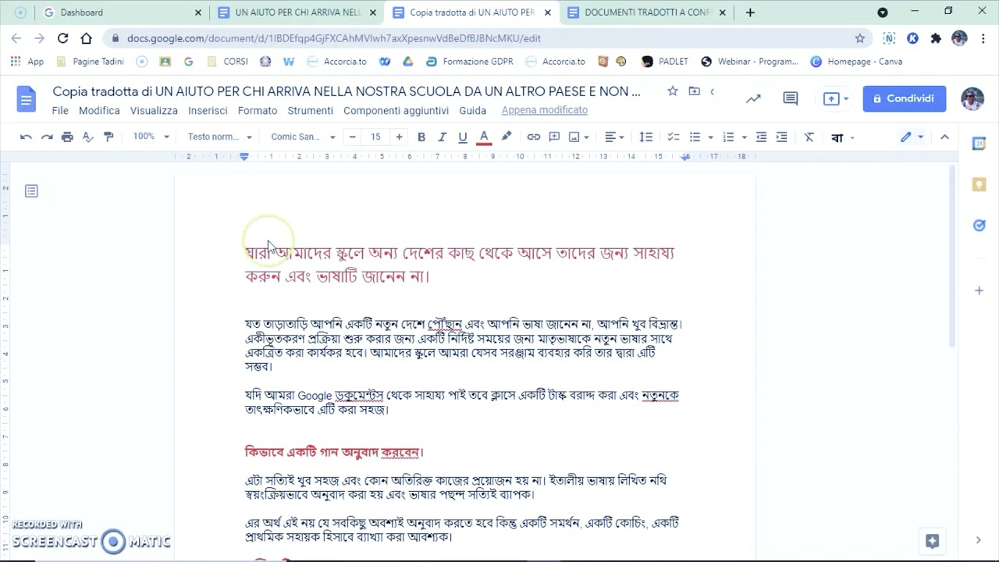Expand the Comic Sans font dropdown
Viewport: 999px width, 562px height.
303,137
